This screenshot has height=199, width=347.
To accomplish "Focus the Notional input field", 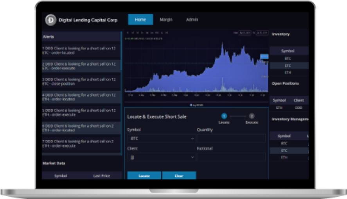I will click(x=231, y=157).
